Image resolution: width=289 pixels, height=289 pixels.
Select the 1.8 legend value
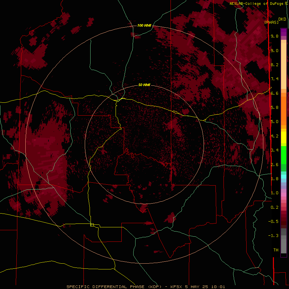[x=275, y=179]
